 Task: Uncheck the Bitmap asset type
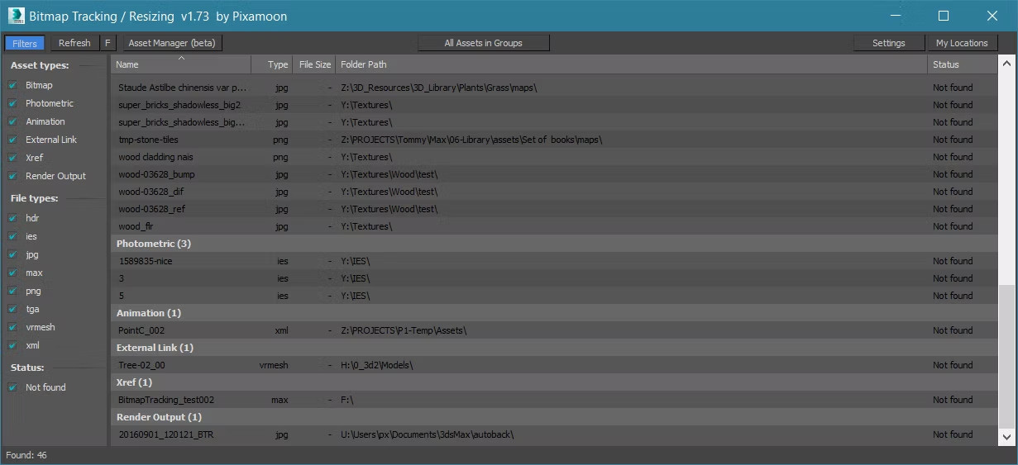coord(12,85)
